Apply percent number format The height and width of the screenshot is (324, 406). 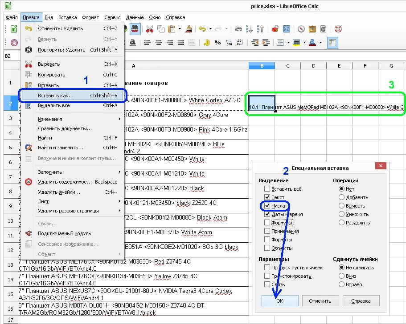click(x=217, y=43)
